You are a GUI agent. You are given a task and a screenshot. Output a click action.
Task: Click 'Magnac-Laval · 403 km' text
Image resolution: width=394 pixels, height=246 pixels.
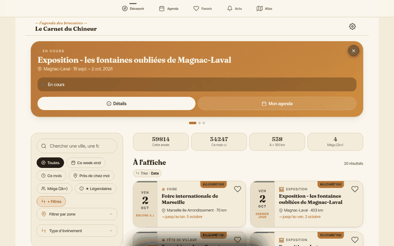[304, 210]
